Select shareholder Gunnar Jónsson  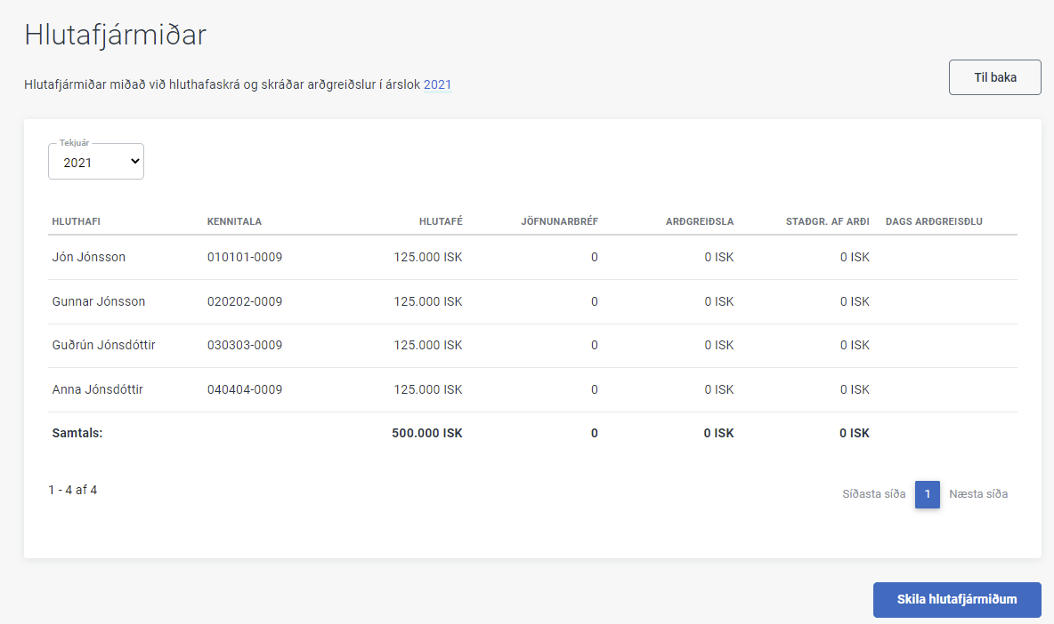point(98,301)
